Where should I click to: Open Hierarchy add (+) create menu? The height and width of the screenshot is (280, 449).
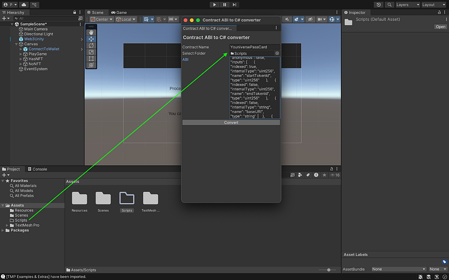coord(6,18)
